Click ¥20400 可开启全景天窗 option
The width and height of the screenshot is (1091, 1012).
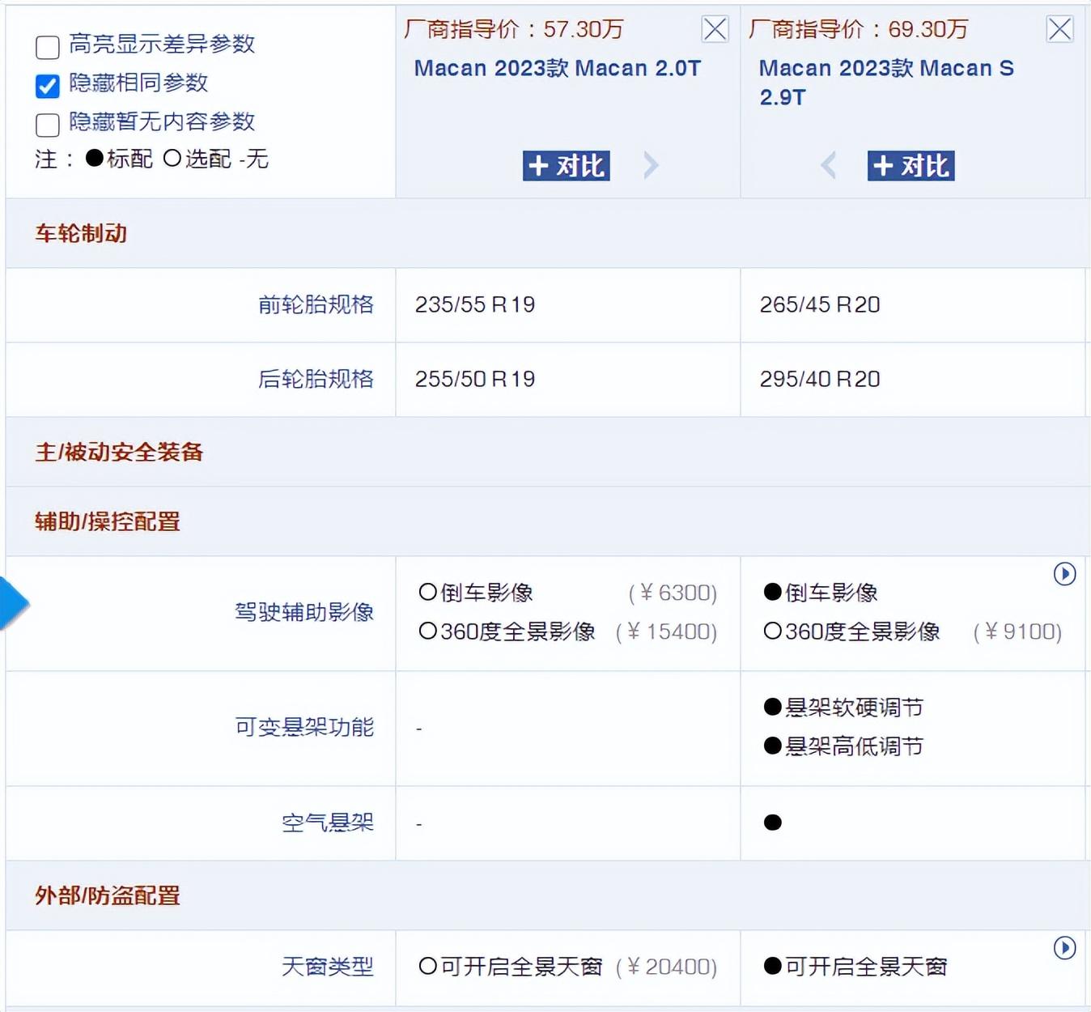pos(568,967)
